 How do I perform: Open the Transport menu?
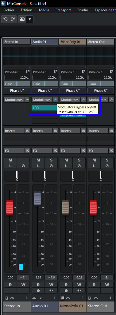[x=64, y=10]
